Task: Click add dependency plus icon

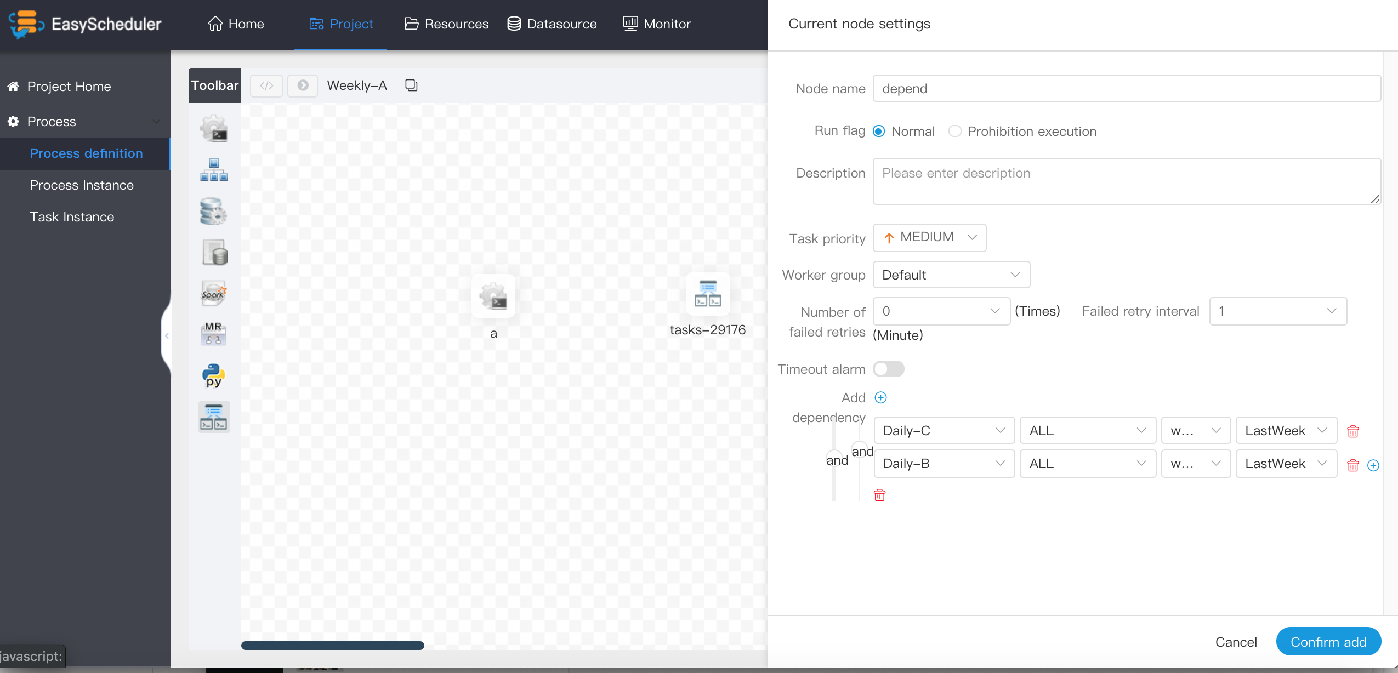Action: pyautogui.click(x=880, y=397)
